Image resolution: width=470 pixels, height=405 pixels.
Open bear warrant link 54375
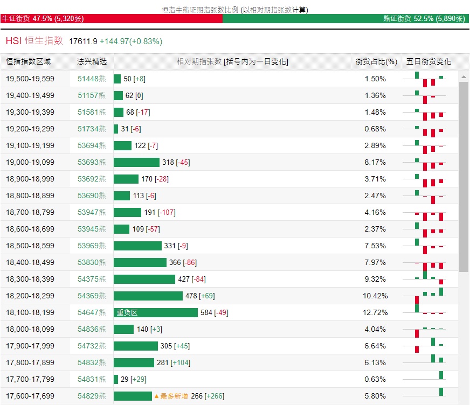(x=92, y=279)
